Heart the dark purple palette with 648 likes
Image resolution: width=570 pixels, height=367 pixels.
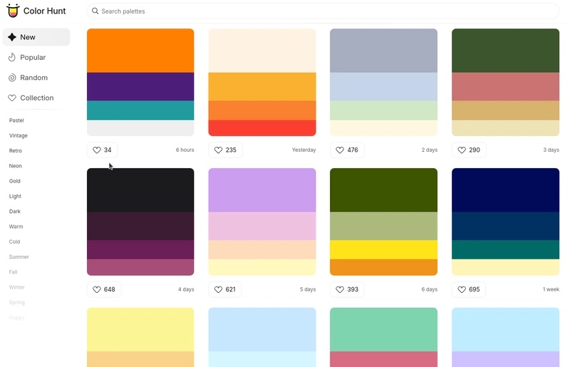[x=104, y=289]
